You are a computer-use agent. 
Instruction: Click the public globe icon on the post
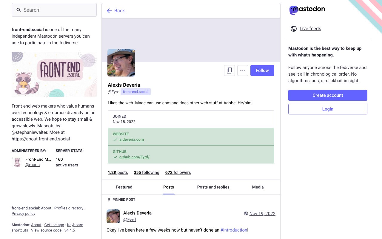tap(246, 214)
